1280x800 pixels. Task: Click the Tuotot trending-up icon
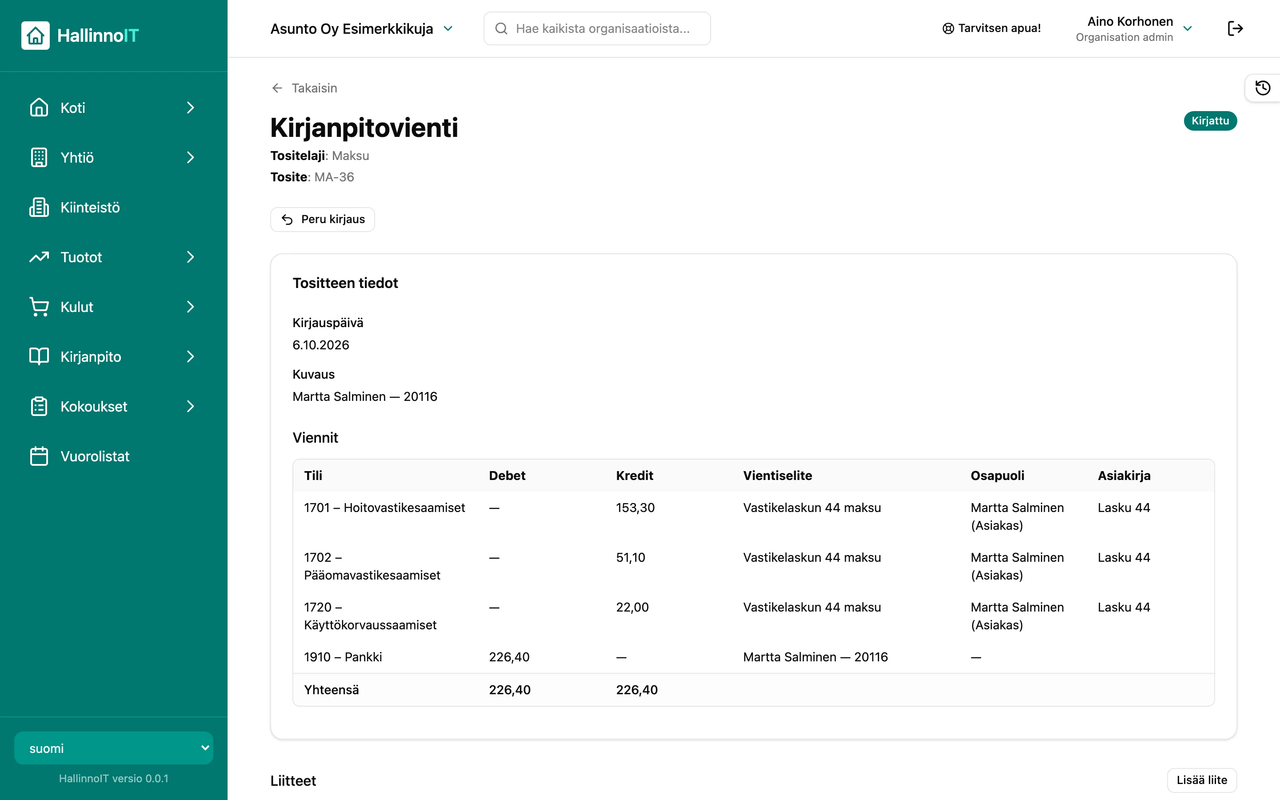39,256
